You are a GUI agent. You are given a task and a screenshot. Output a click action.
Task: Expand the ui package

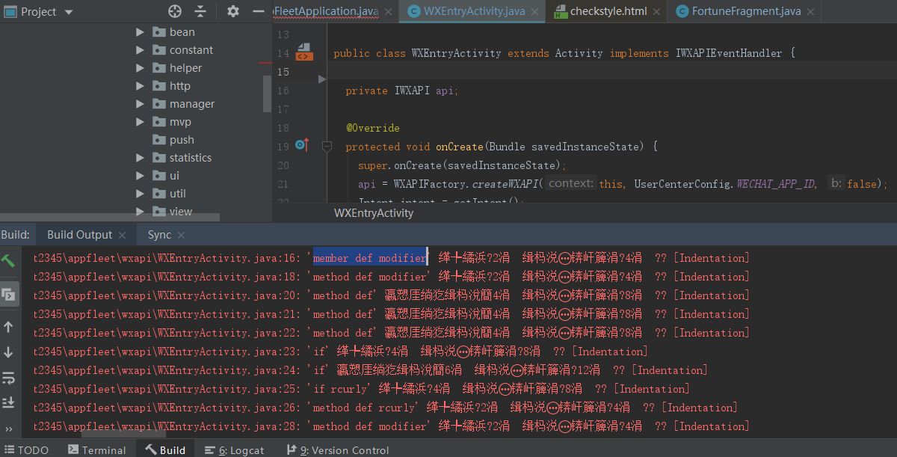tap(138, 175)
